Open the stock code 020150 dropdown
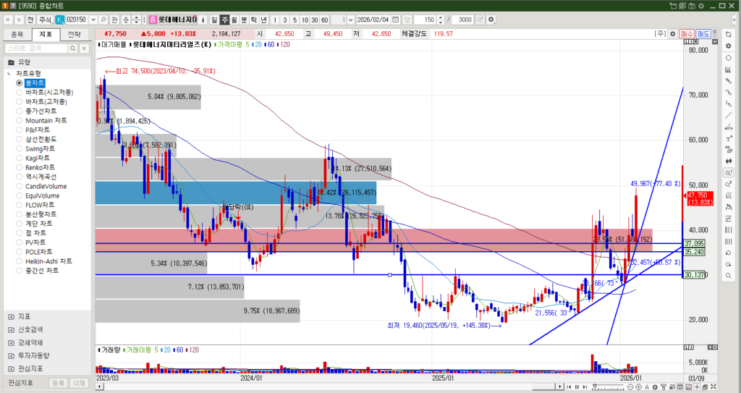This screenshot has height=393, width=741. 93,20
